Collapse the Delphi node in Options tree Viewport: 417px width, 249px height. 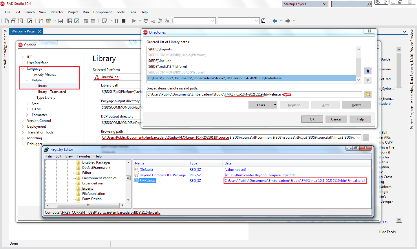point(27,80)
